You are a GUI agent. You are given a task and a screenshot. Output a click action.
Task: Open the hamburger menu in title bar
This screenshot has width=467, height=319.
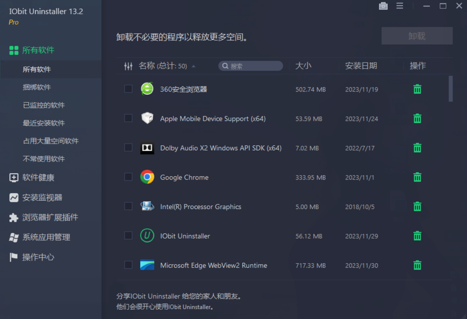400,6
